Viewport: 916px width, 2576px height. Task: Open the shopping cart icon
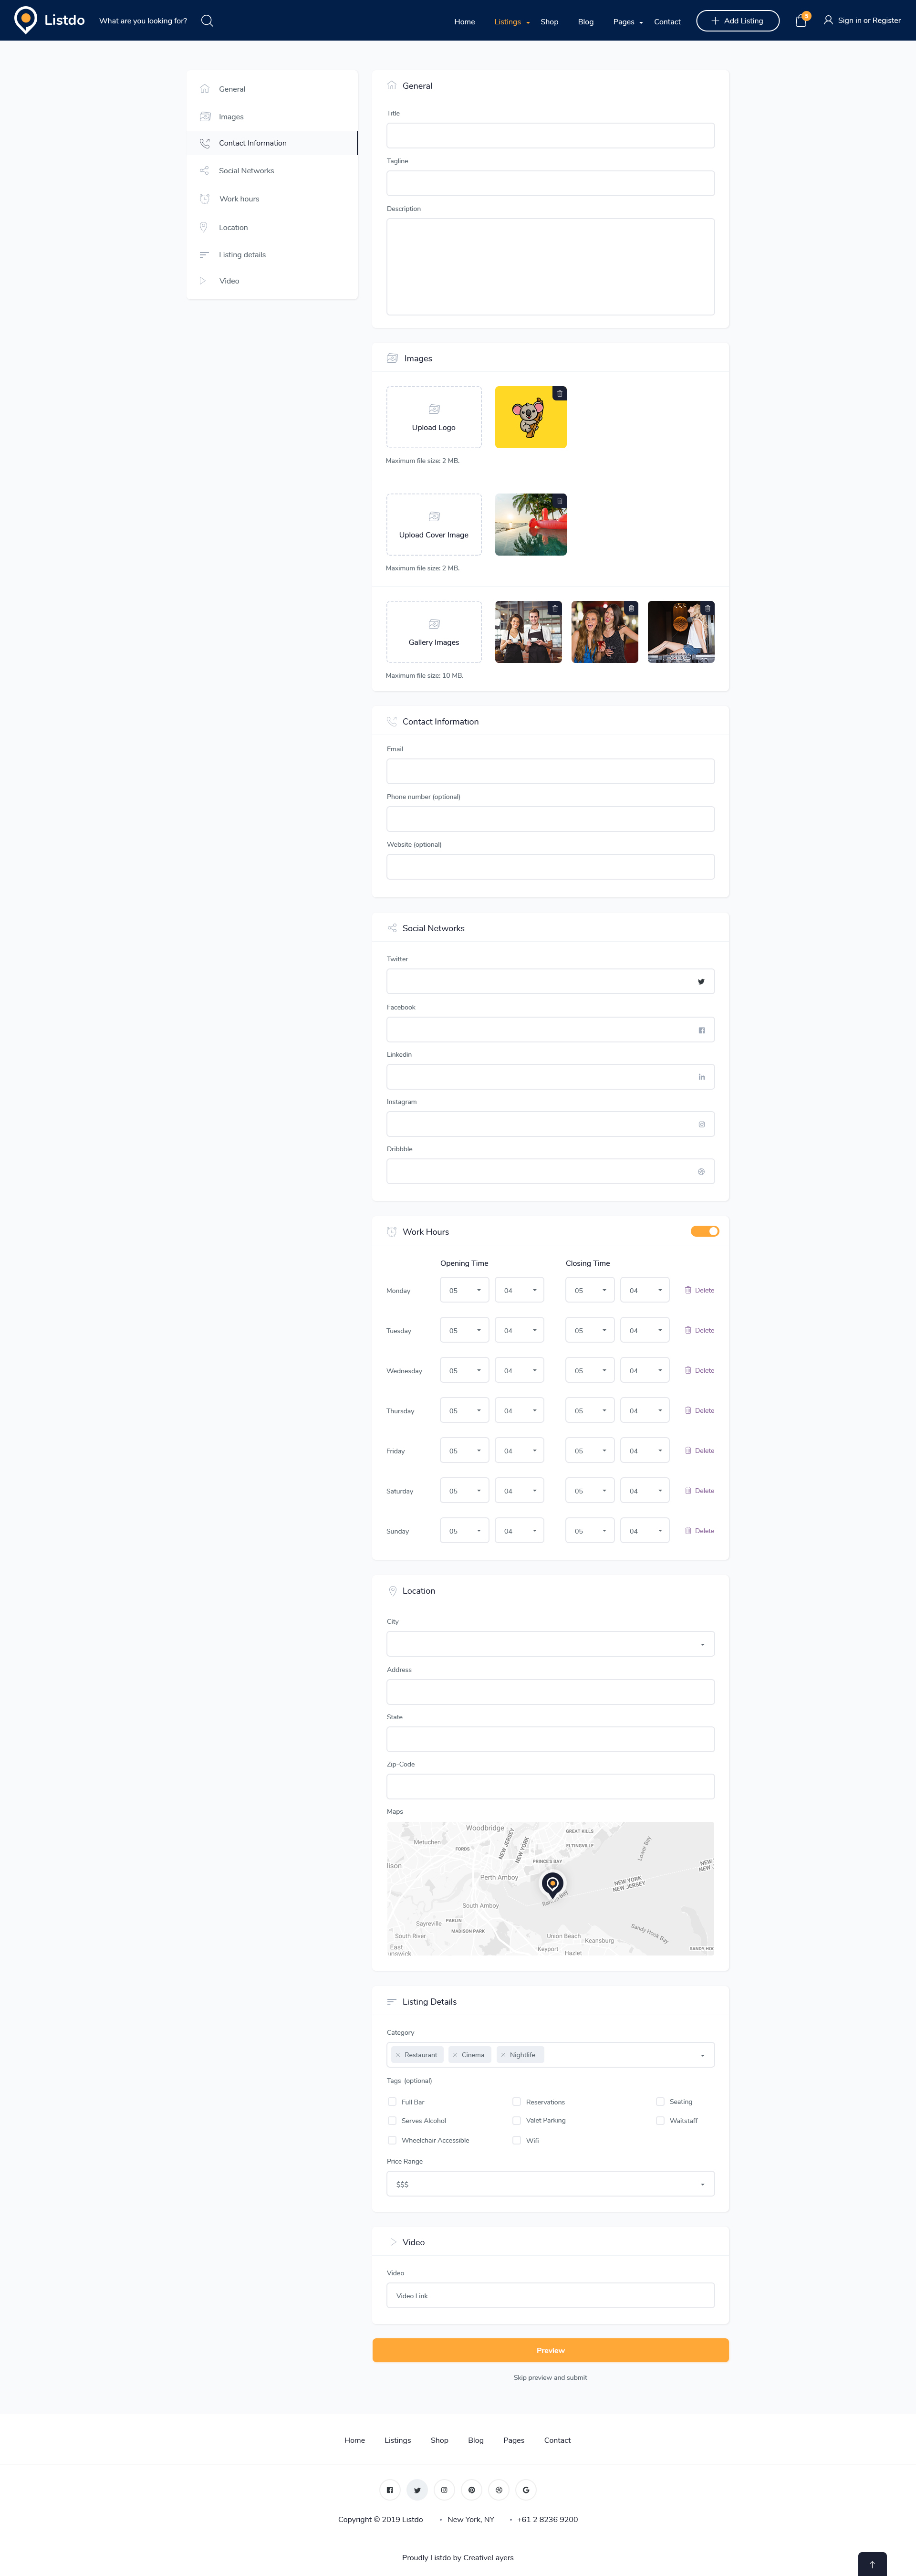[800, 21]
